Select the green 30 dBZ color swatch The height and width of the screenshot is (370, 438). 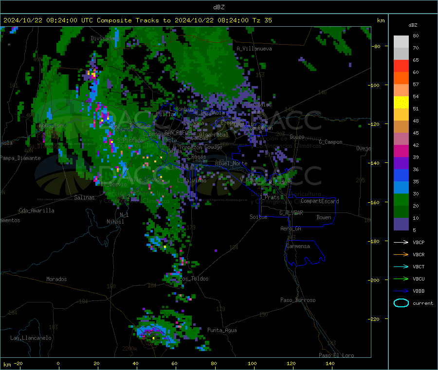pos(401,199)
